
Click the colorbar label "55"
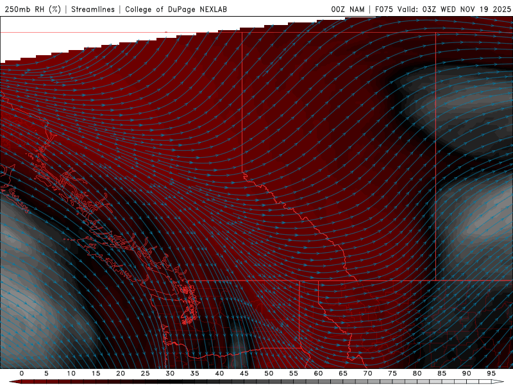294,373
